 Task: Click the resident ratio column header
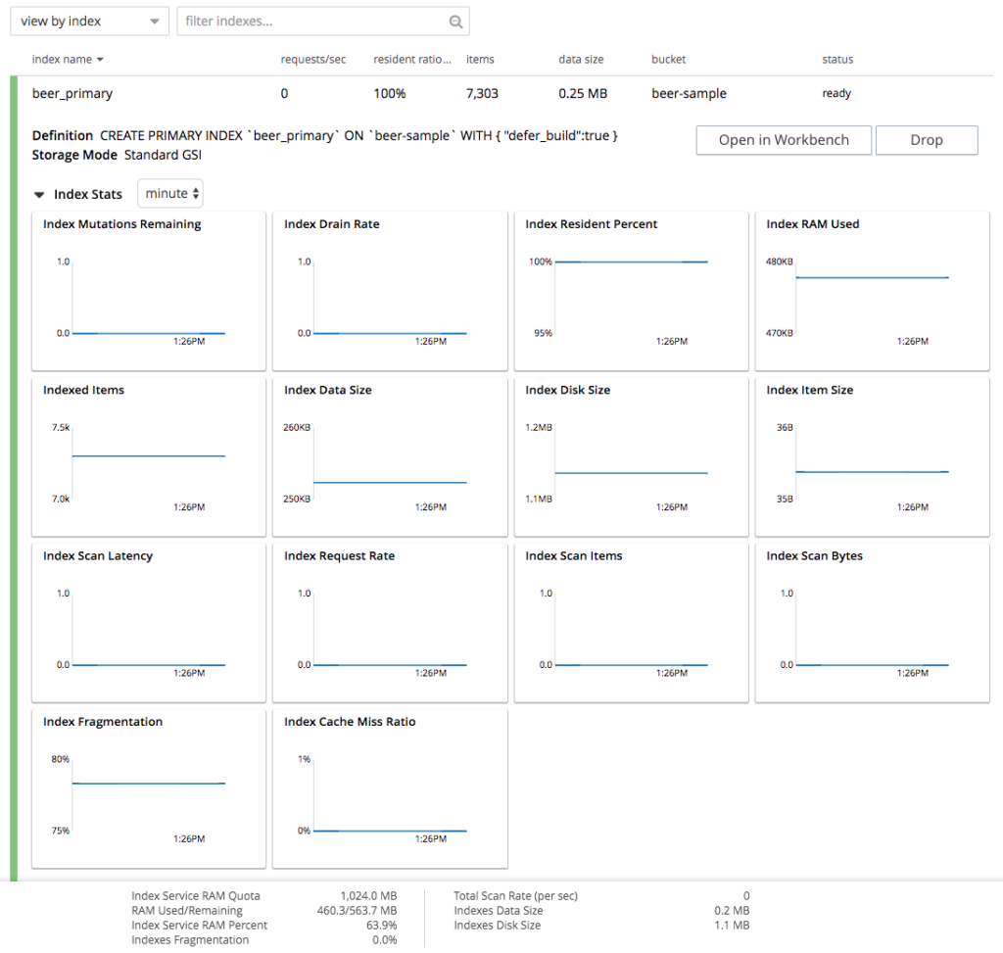pyautogui.click(x=411, y=60)
